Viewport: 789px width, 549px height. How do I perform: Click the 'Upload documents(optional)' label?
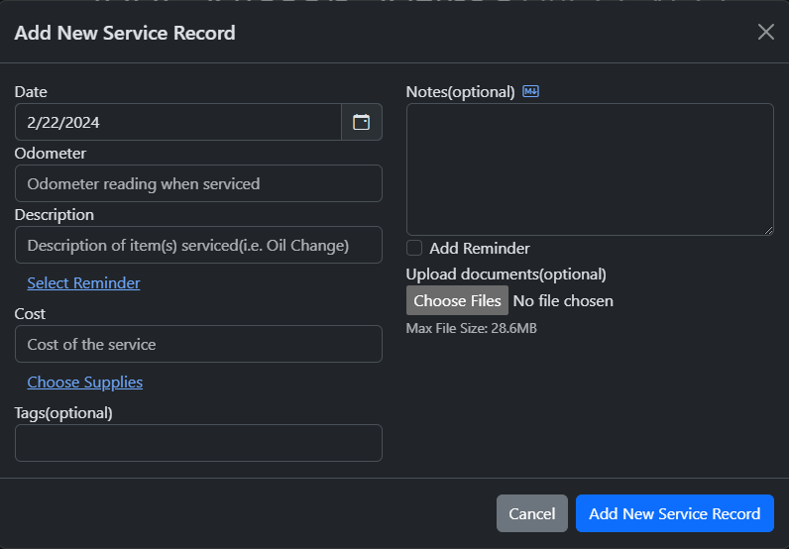click(506, 274)
